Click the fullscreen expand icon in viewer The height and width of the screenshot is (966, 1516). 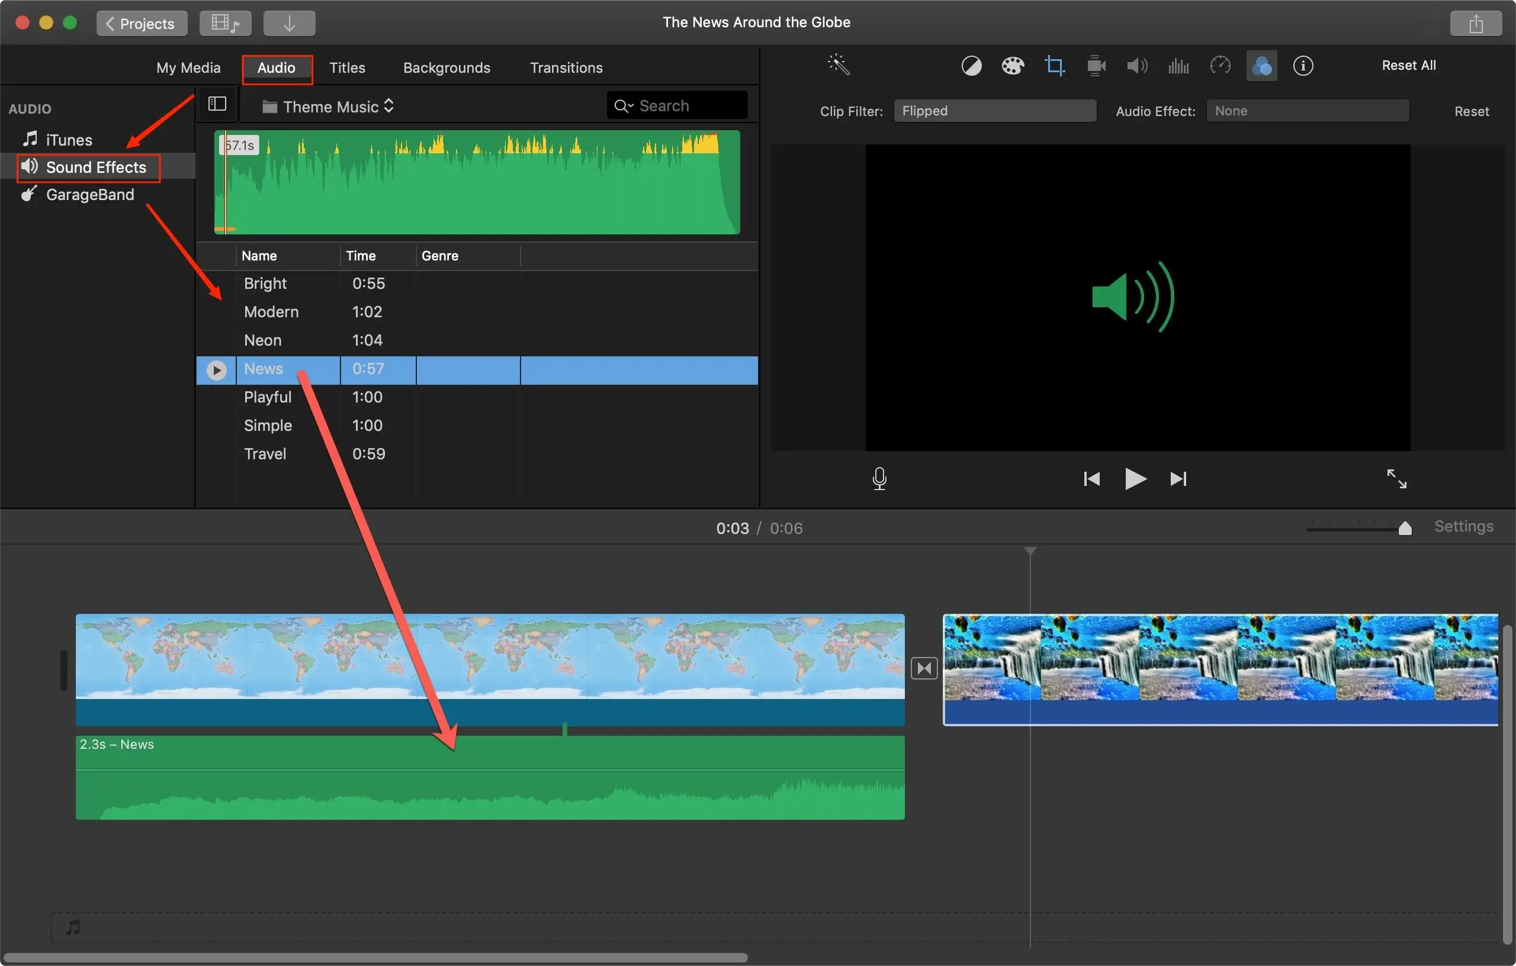[x=1396, y=479]
